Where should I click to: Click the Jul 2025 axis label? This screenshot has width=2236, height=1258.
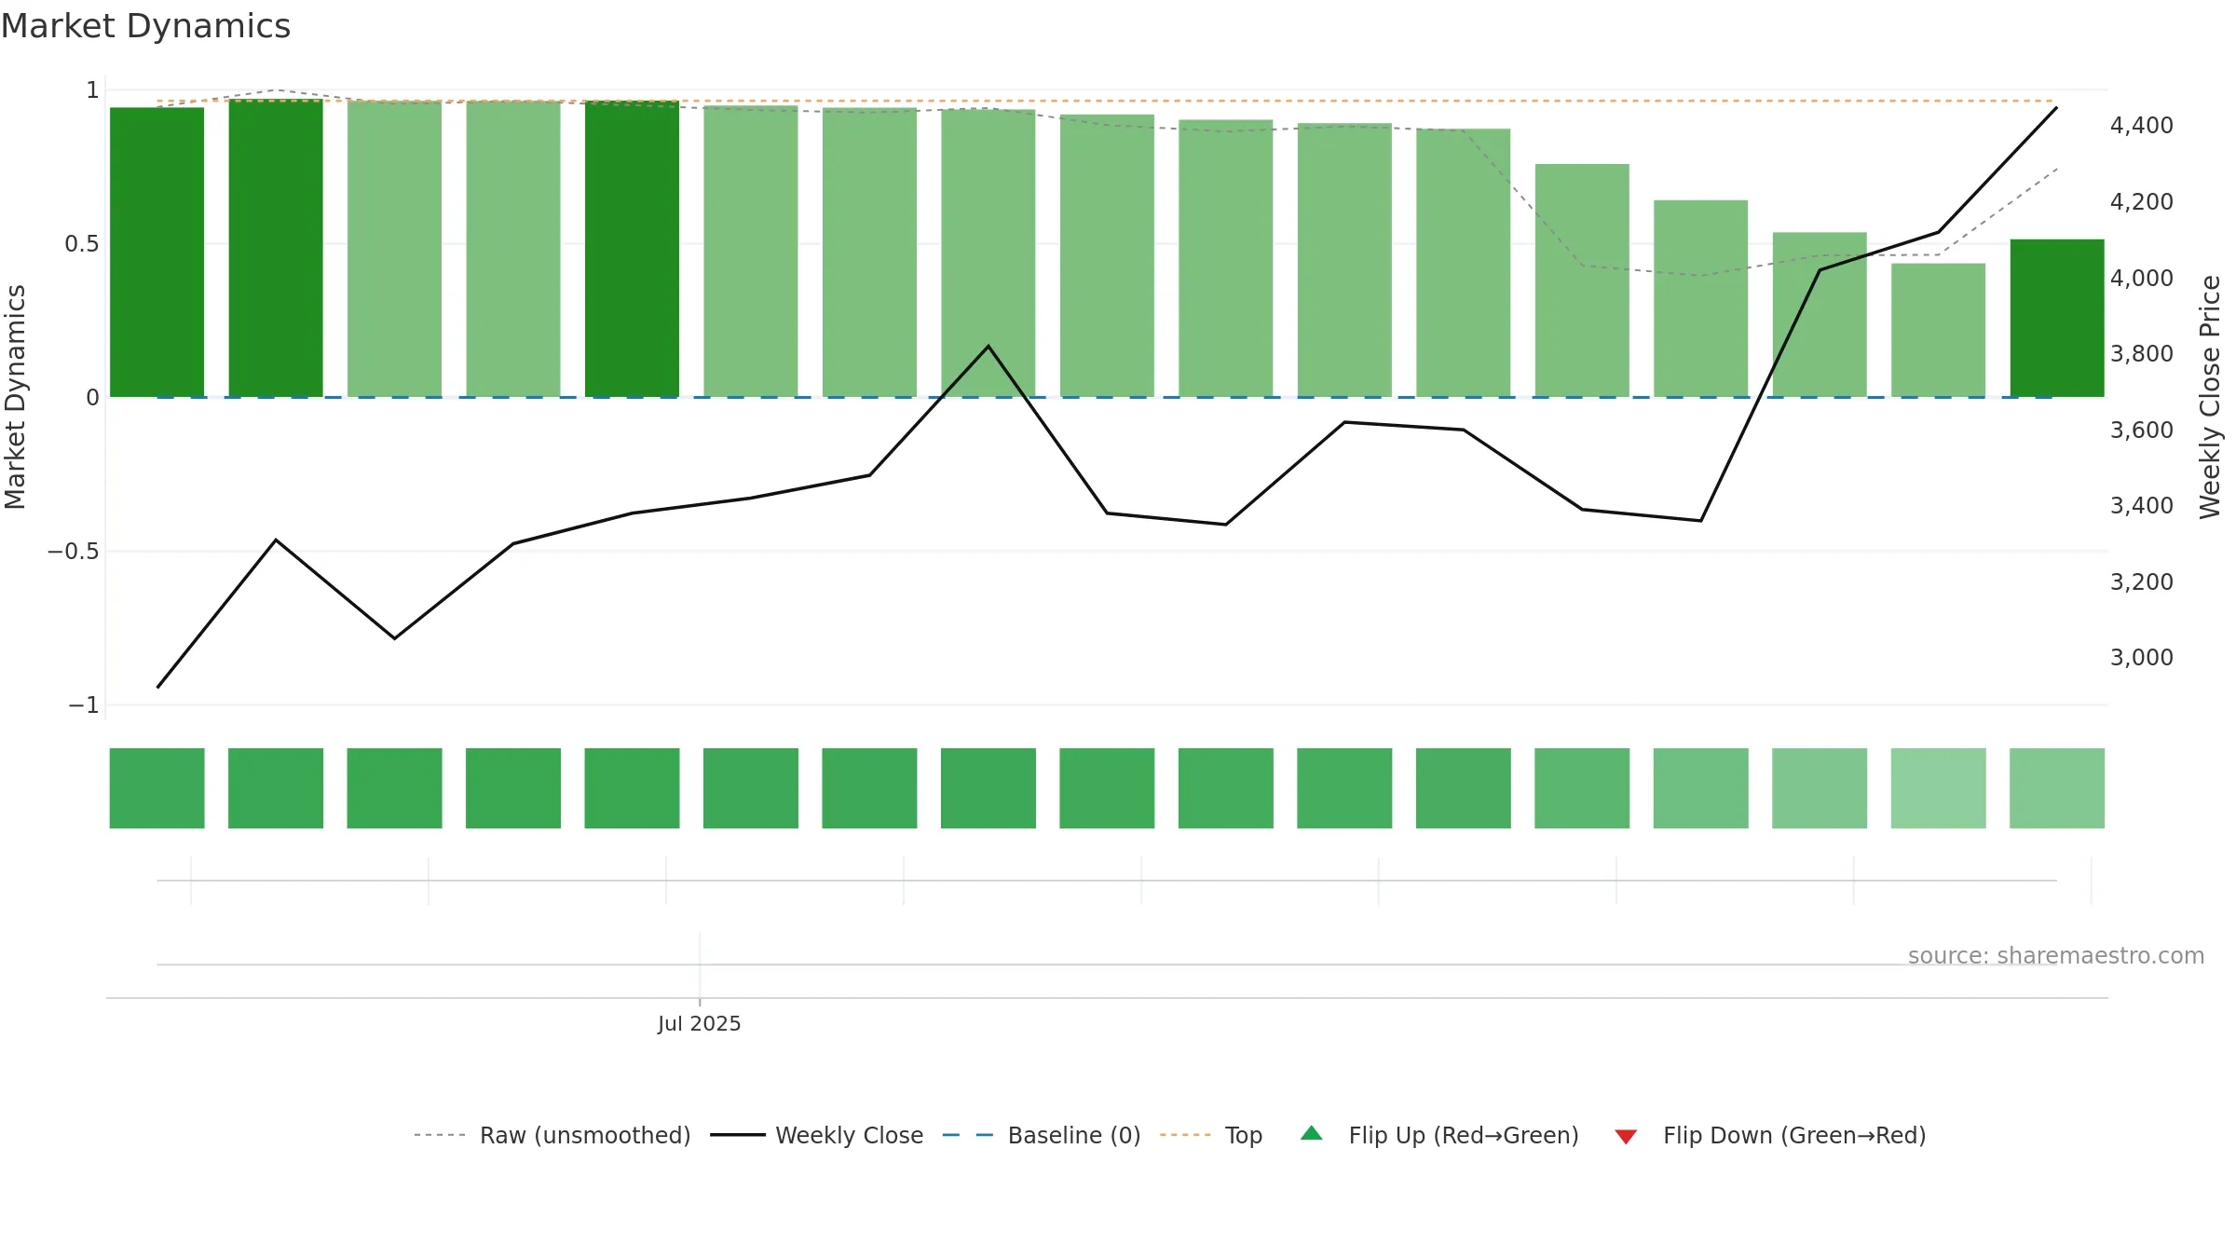[699, 1023]
